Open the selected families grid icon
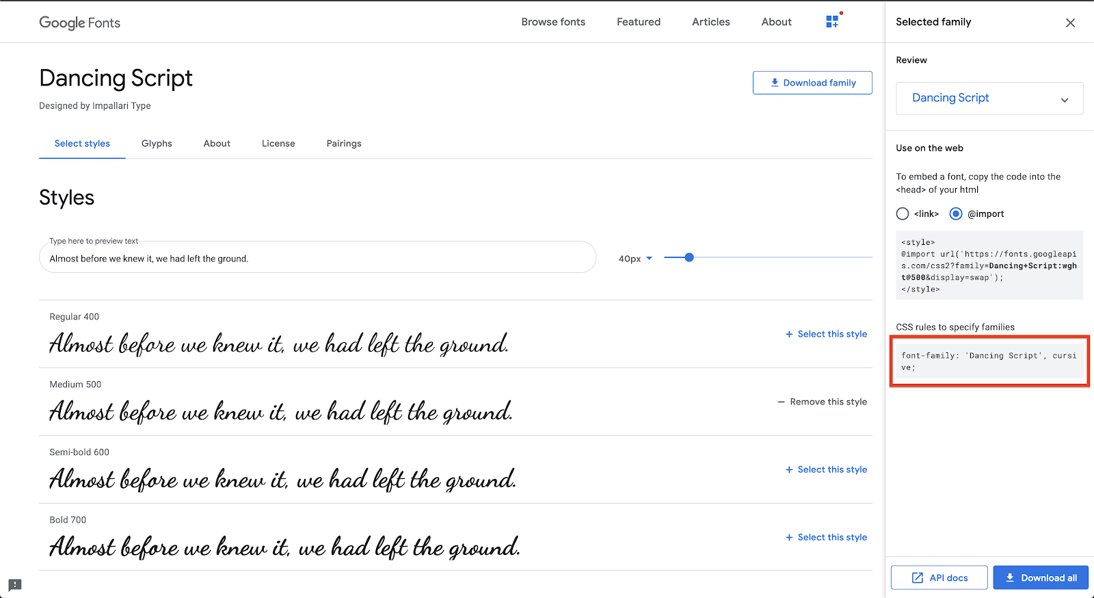Screen dimensions: 1094x598 click(x=832, y=22)
